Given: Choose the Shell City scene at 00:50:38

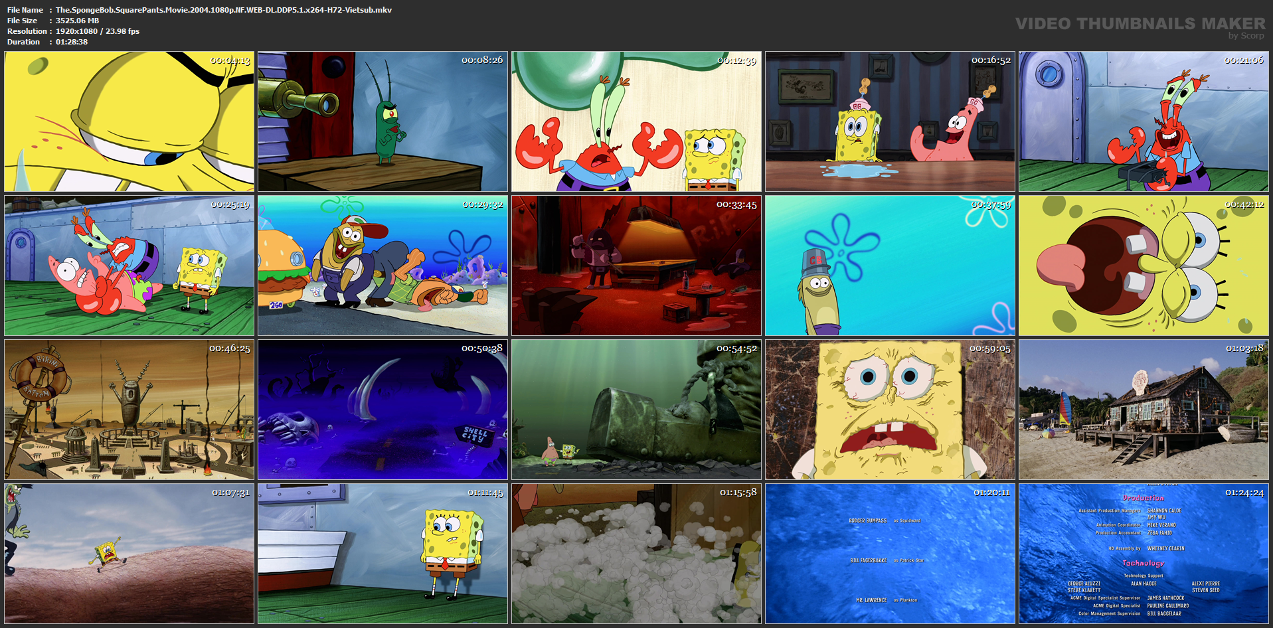Looking at the screenshot, I should (x=383, y=410).
